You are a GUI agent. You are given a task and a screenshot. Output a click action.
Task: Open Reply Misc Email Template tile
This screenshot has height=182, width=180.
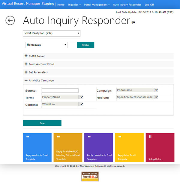point(129,147)
